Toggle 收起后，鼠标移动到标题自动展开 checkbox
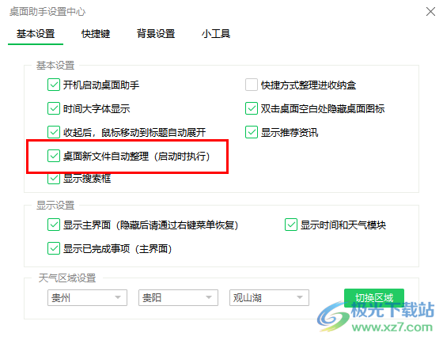The image size is (443, 340). (54, 132)
